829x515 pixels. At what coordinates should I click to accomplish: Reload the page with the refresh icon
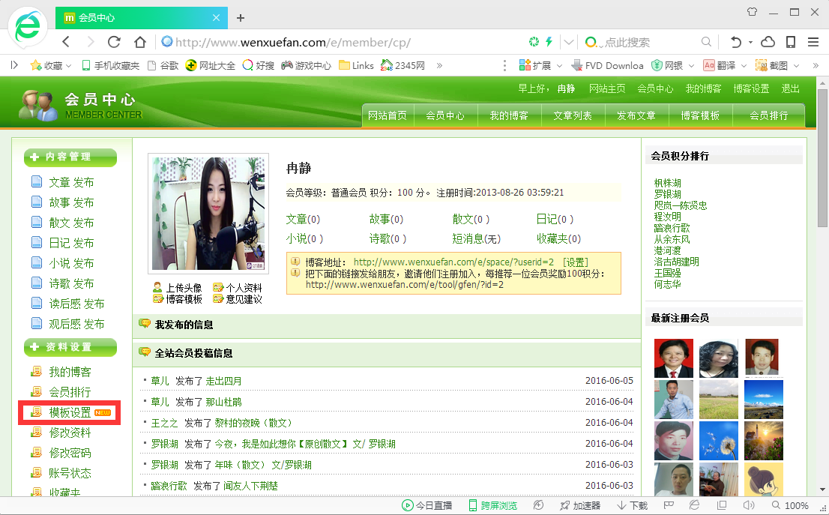[115, 42]
